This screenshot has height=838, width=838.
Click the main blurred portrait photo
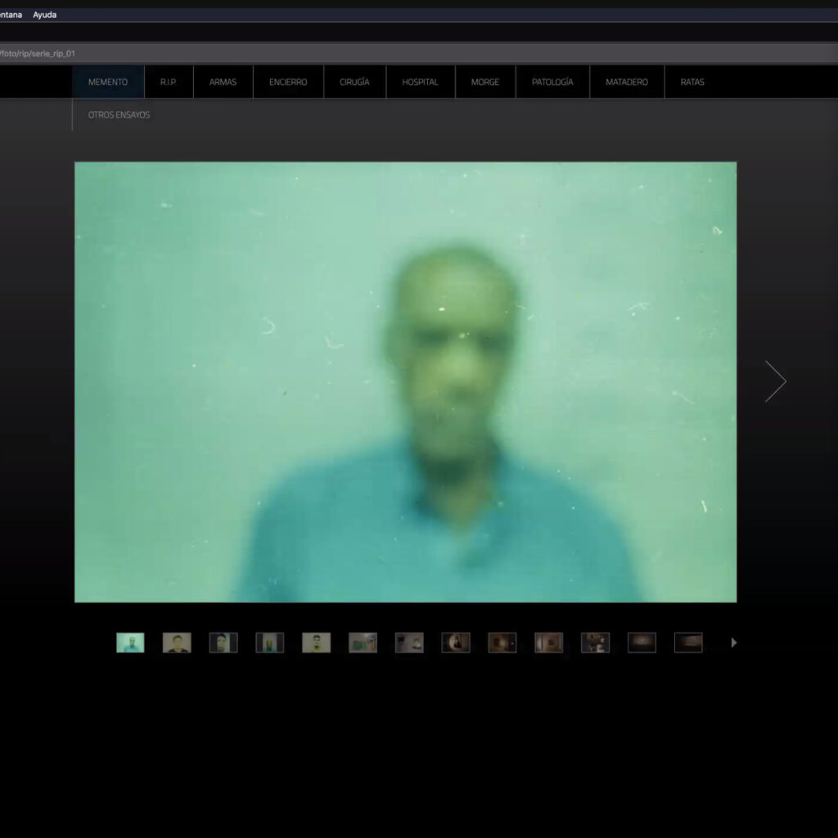coord(406,382)
